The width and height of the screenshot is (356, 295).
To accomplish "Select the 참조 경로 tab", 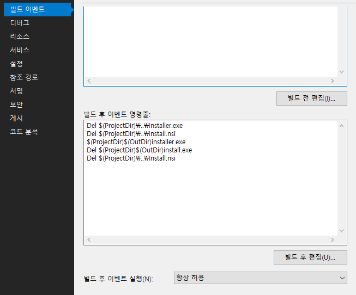I will pyautogui.click(x=24, y=77).
